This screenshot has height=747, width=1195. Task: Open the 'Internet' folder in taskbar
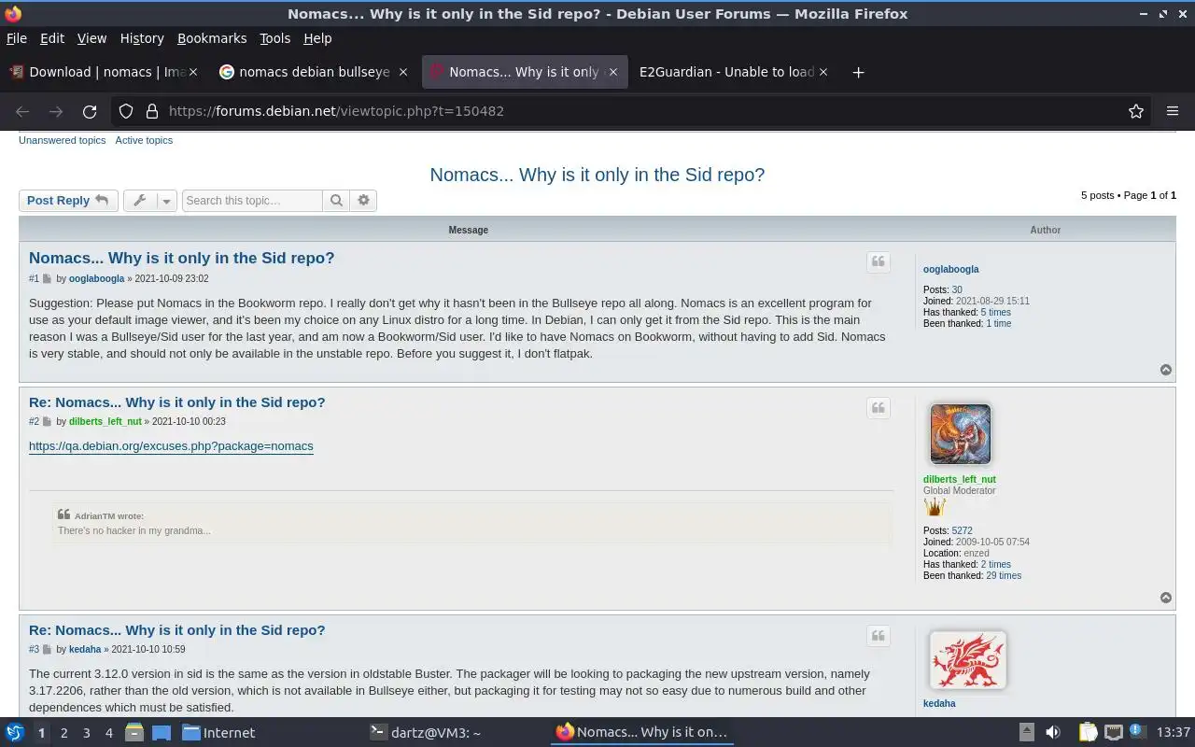(x=218, y=733)
